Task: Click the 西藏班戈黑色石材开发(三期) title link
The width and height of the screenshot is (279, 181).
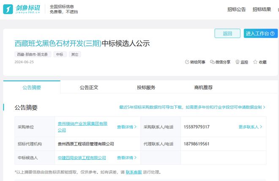Action: (x=58, y=43)
